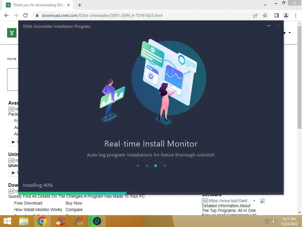Viewport: 302px width, 227px height.
Task: Bookmark this page with the star
Action: (x=265, y=15)
